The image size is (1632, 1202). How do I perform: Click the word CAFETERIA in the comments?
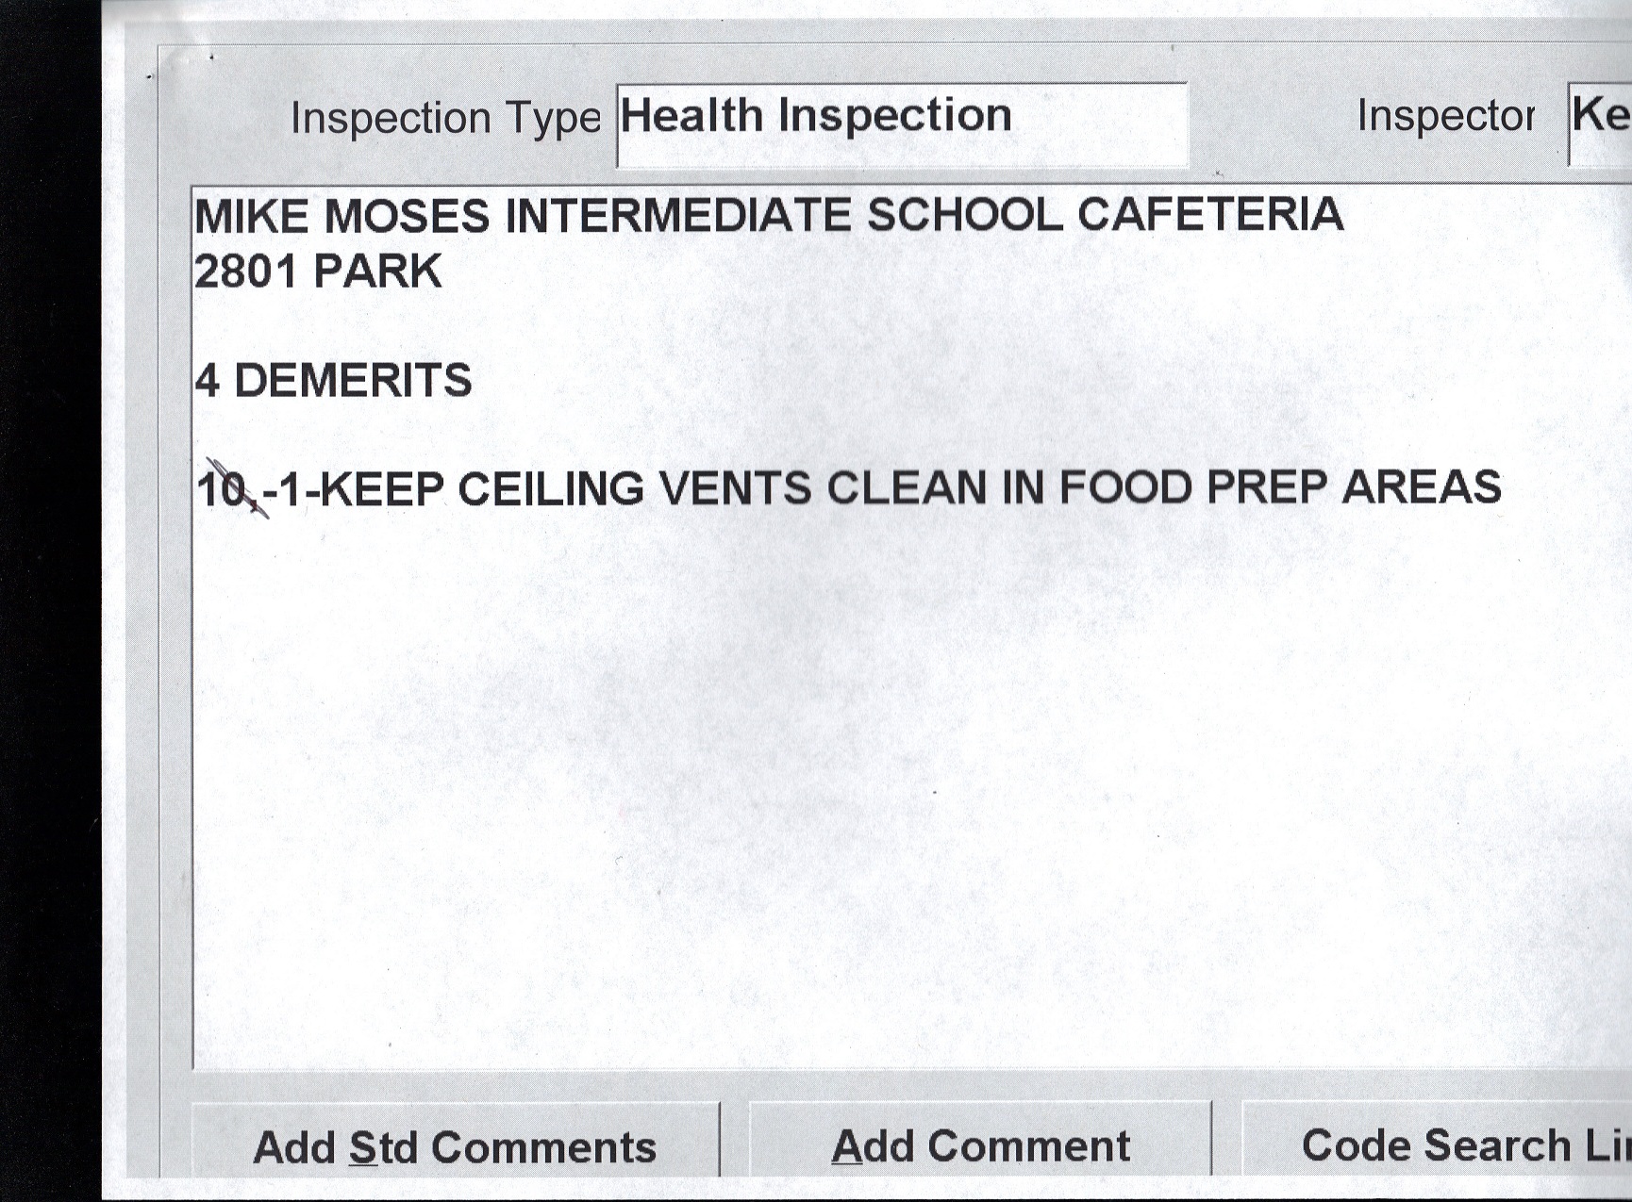coord(1210,215)
